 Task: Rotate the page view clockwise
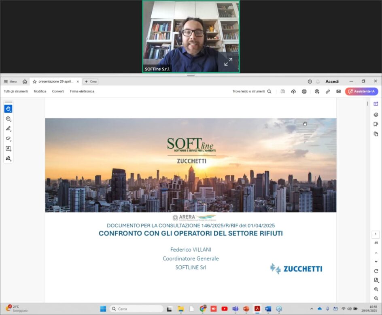[x=376, y=271]
